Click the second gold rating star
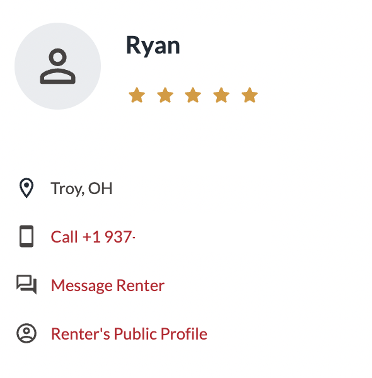The width and height of the screenshot is (372, 378). pyautogui.click(x=165, y=95)
